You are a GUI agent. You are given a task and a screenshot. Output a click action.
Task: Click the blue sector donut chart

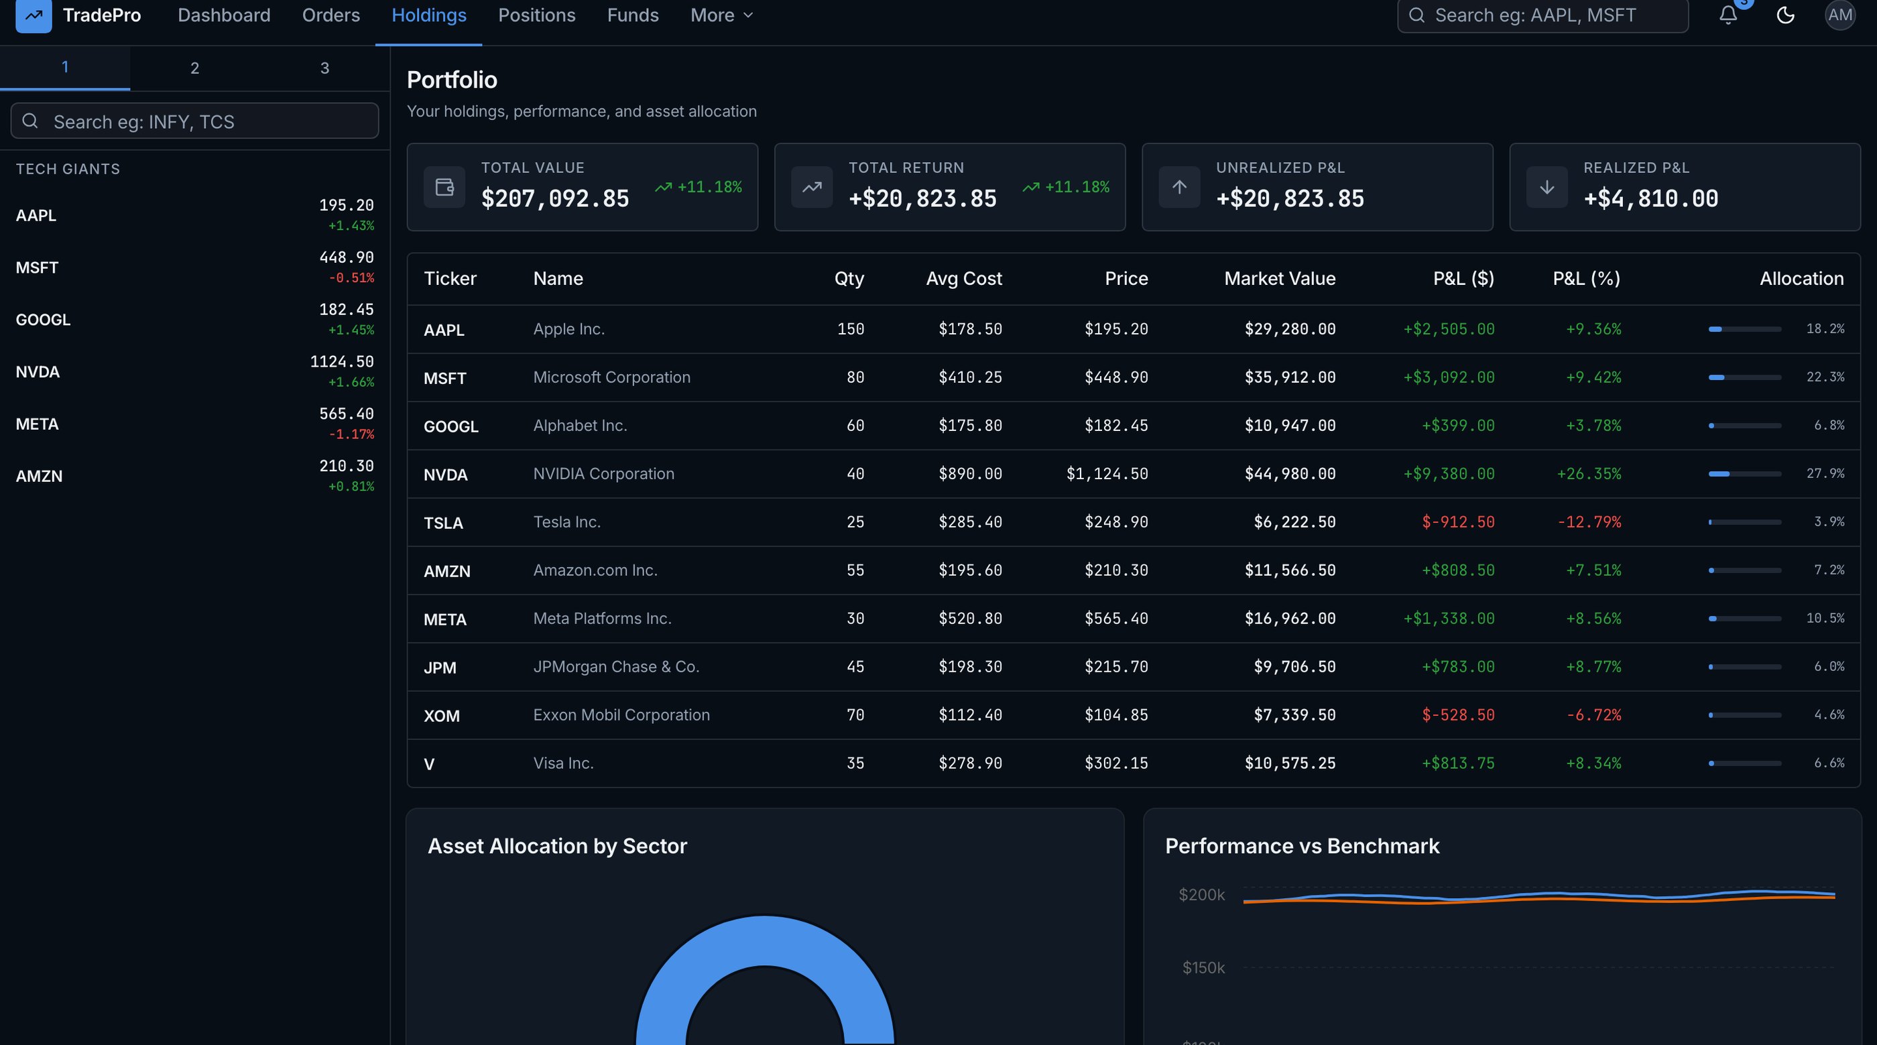click(x=765, y=940)
